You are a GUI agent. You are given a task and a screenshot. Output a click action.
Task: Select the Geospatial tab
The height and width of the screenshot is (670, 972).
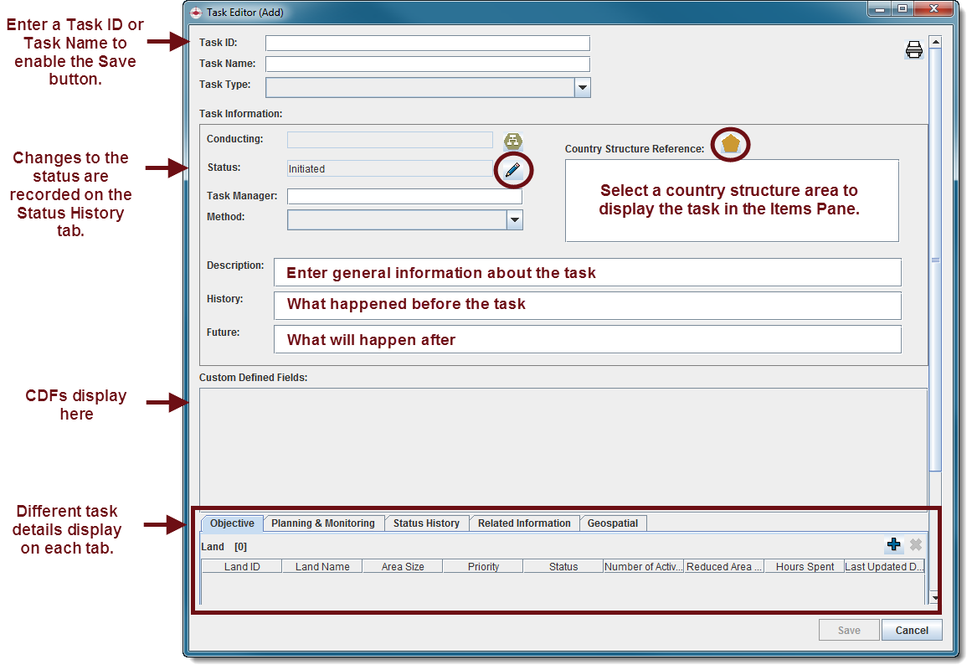(612, 523)
